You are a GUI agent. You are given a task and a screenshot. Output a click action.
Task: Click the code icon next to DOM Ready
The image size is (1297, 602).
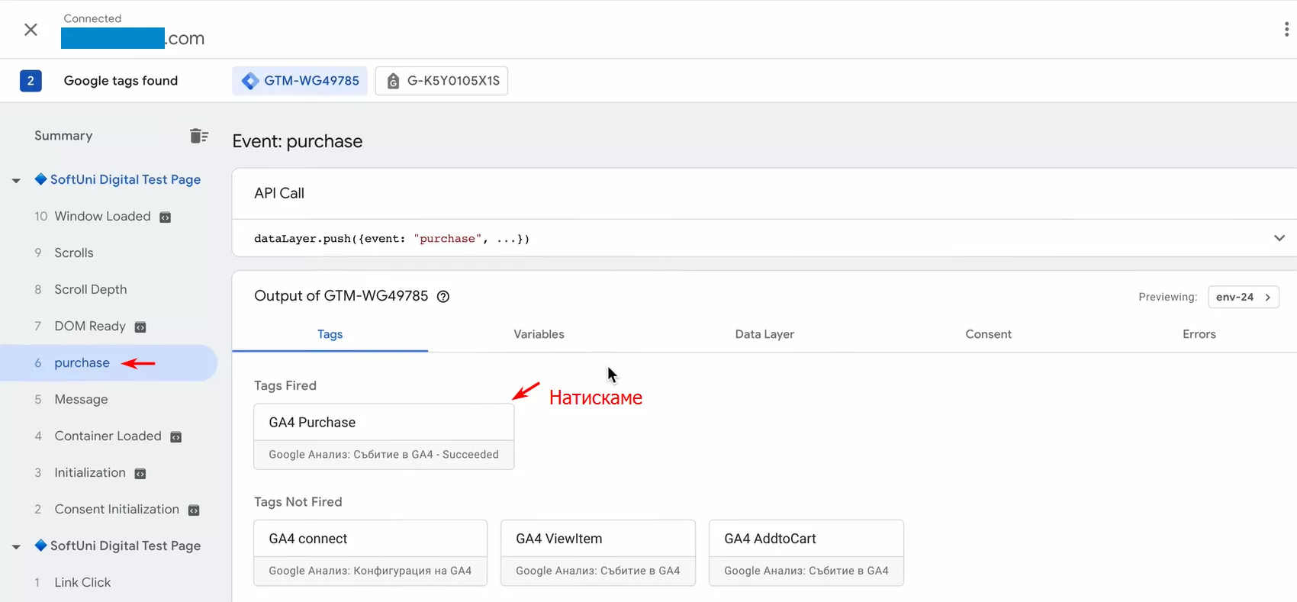pos(140,327)
